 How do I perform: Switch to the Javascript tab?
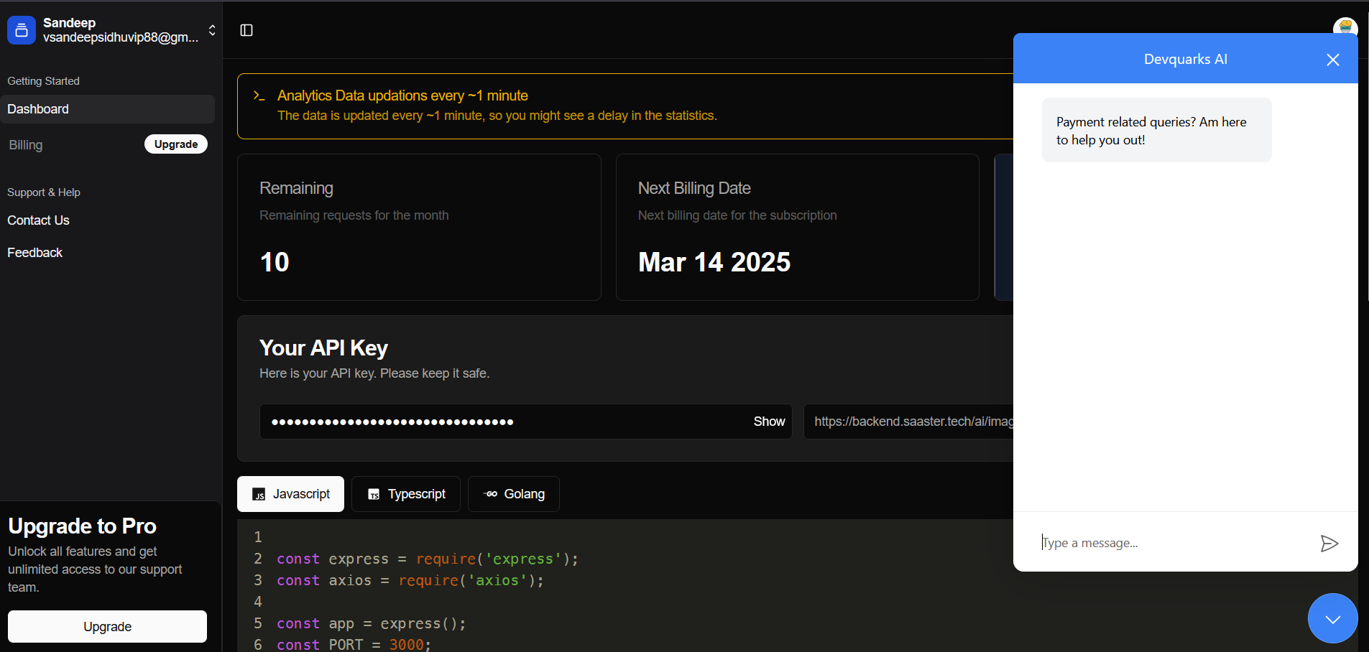(290, 494)
